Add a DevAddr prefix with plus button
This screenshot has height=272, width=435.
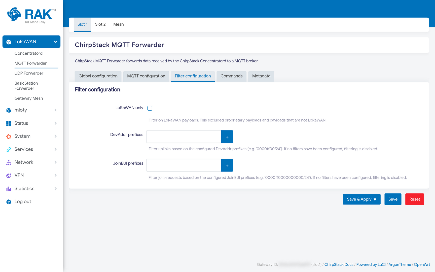tap(227, 137)
